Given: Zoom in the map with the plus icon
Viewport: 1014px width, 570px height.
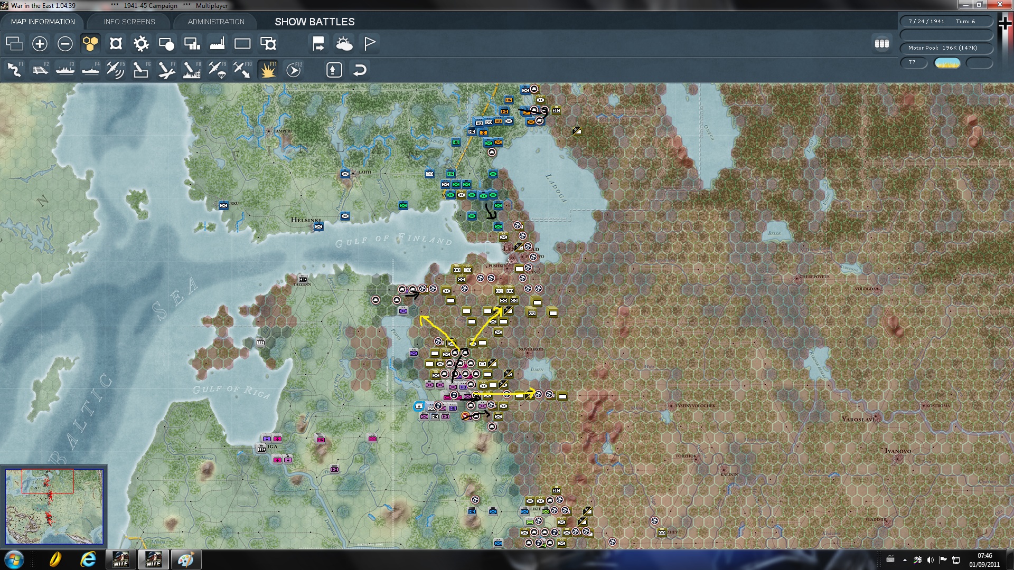Looking at the screenshot, I should tap(40, 44).
